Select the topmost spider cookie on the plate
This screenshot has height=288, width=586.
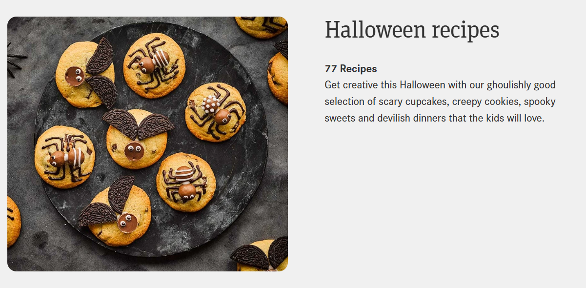click(x=154, y=65)
